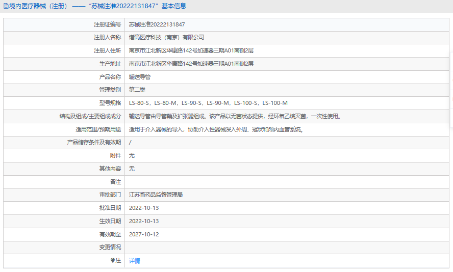Select model list starting with LS-80-S
The height and width of the screenshot is (272, 453).
tap(208, 103)
